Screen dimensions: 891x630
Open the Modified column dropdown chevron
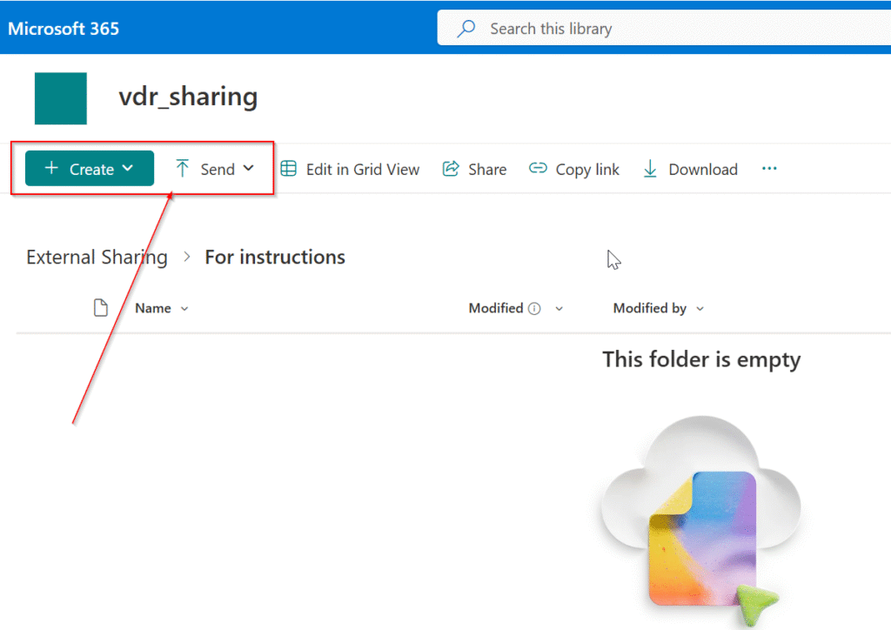tap(559, 309)
